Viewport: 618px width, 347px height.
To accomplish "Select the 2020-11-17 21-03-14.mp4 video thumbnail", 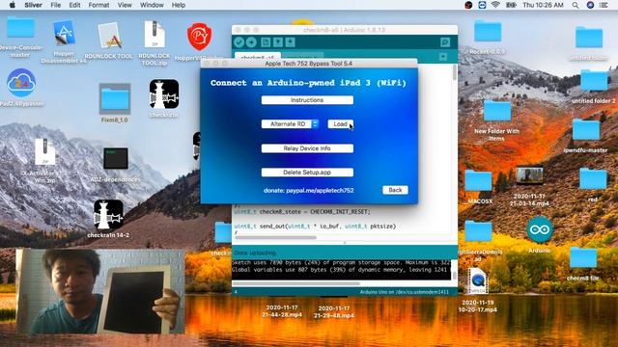I will [x=529, y=175].
